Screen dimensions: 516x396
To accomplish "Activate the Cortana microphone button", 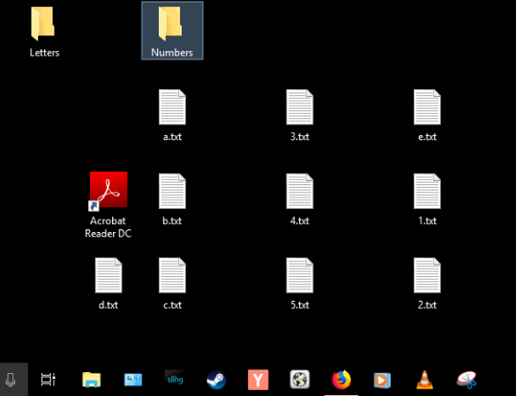I will click(x=11, y=380).
